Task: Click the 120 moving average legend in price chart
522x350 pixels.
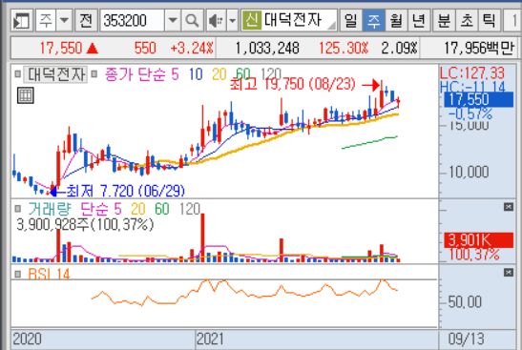Action: coord(271,73)
